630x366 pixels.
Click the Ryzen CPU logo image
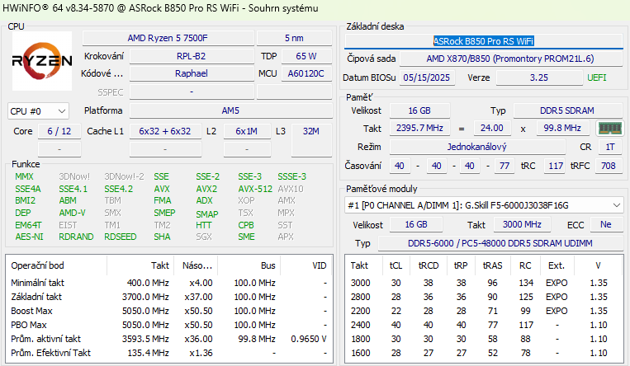click(42, 61)
